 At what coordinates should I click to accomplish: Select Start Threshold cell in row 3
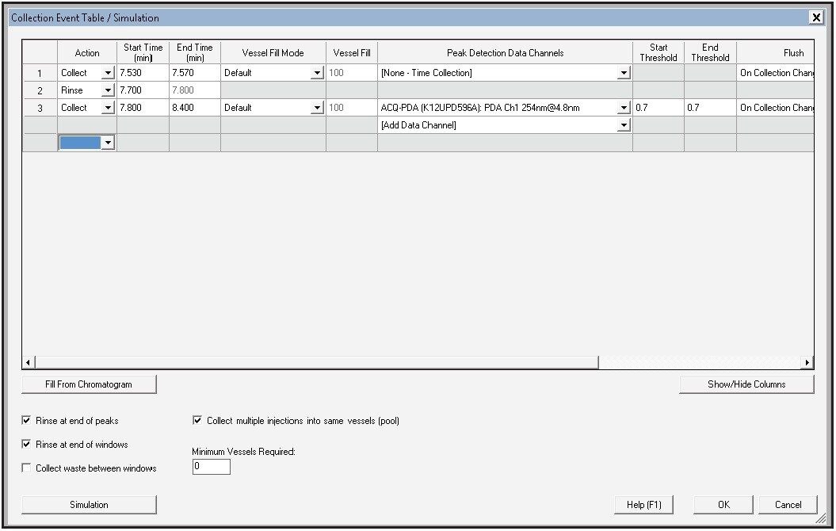(x=657, y=108)
